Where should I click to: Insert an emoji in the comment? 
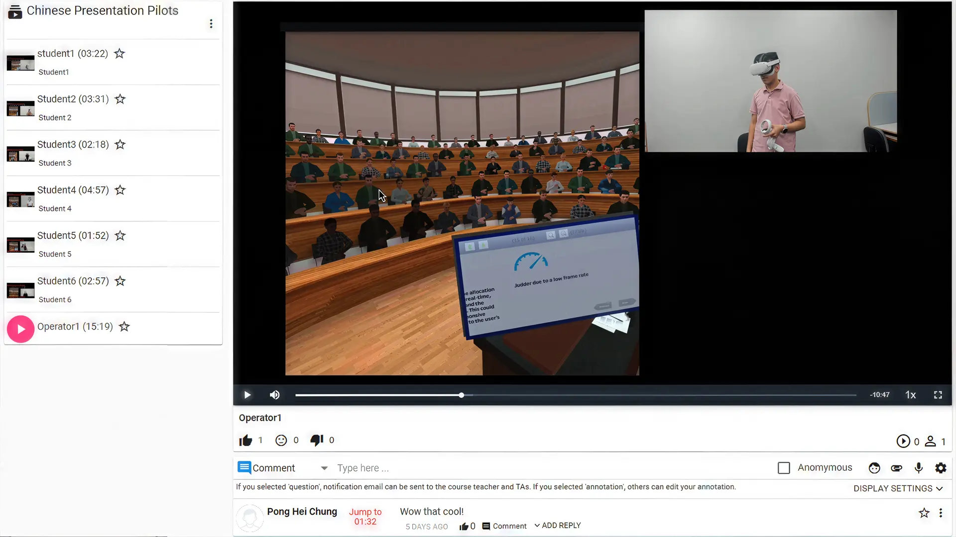[x=874, y=468]
